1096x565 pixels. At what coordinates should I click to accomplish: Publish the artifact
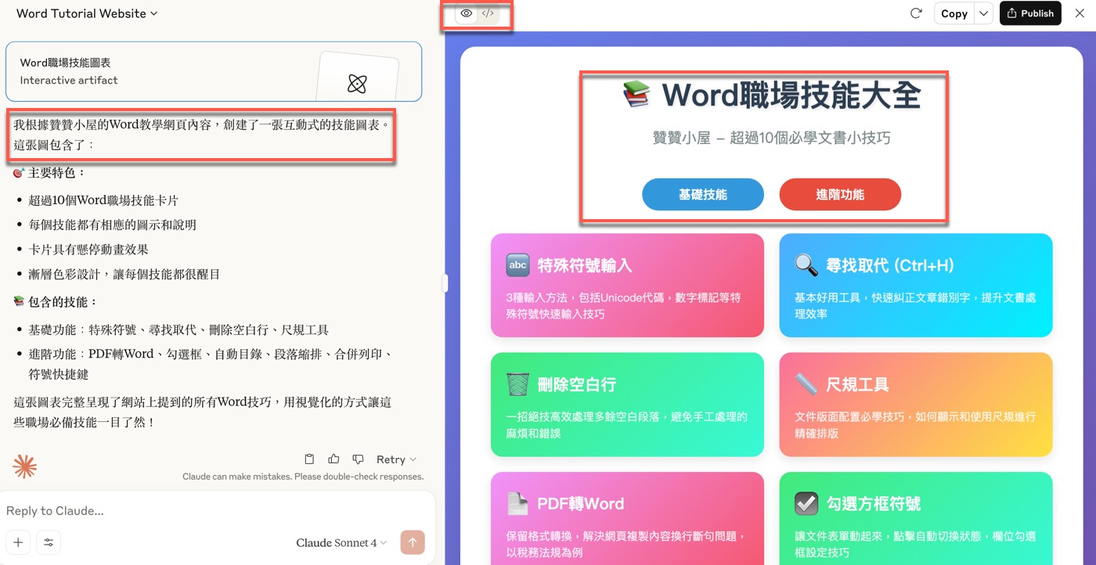point(1029,13)
